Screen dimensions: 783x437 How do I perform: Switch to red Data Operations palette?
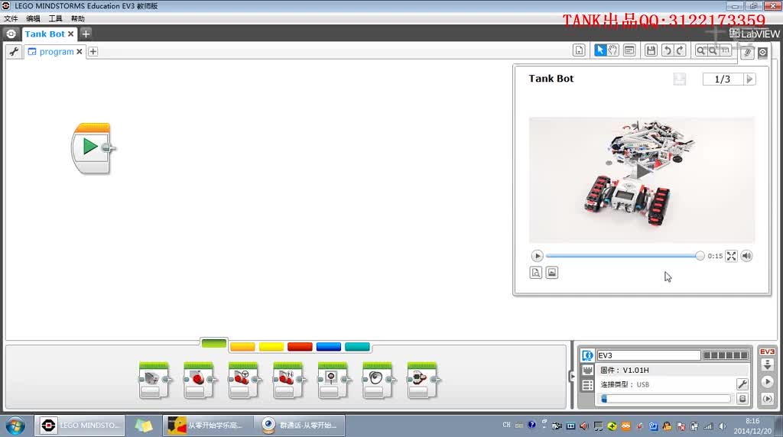coord(300,347)
